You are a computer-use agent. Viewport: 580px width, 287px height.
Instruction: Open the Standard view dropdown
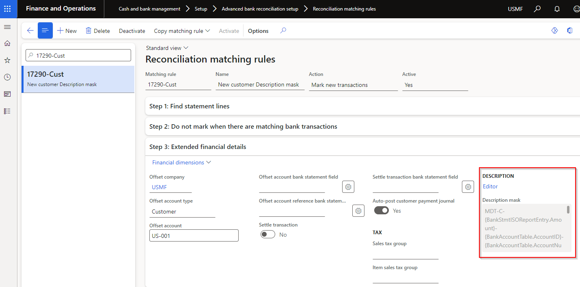(x=166, y=47)
